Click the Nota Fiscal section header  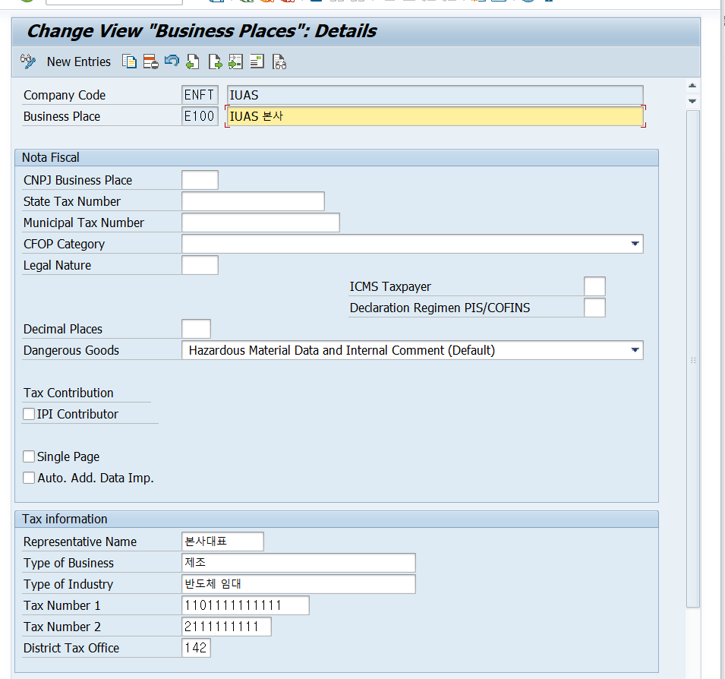pos(336,158)
